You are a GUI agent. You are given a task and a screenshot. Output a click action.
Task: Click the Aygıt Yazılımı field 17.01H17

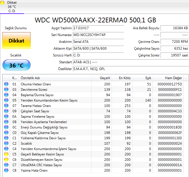point(98,28)
